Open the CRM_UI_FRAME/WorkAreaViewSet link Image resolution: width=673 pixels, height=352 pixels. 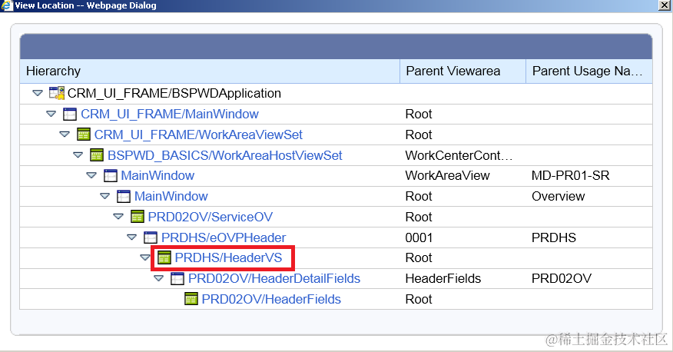tap(198, 134)
